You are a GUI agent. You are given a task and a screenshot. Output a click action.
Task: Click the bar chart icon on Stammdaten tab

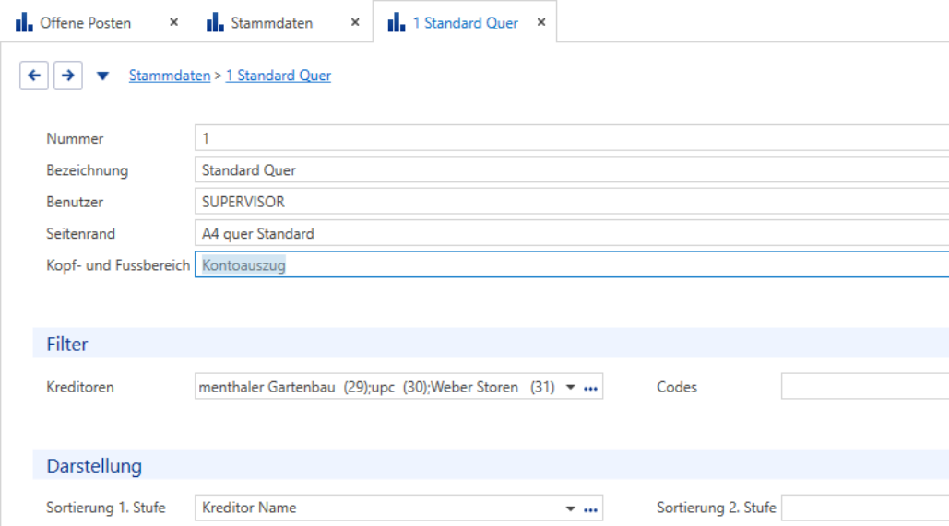coord(215,22)
